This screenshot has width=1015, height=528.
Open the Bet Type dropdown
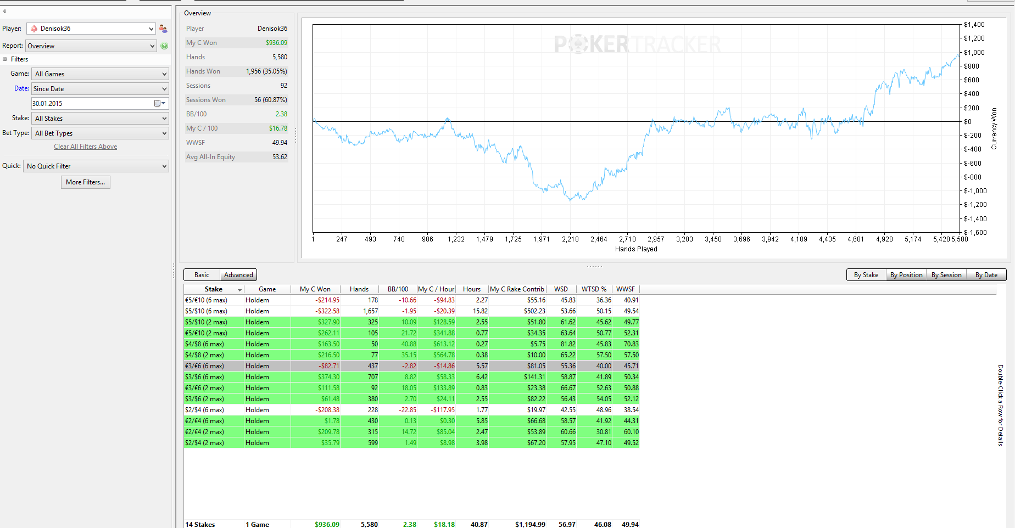[x=101, y=133]
